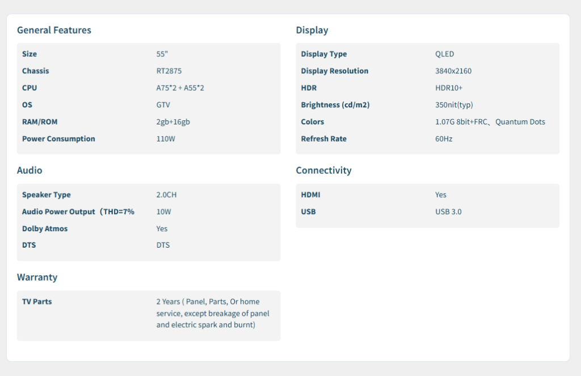Click the Display Type value QLED
The image size is (581, 376).
point(444,54)
